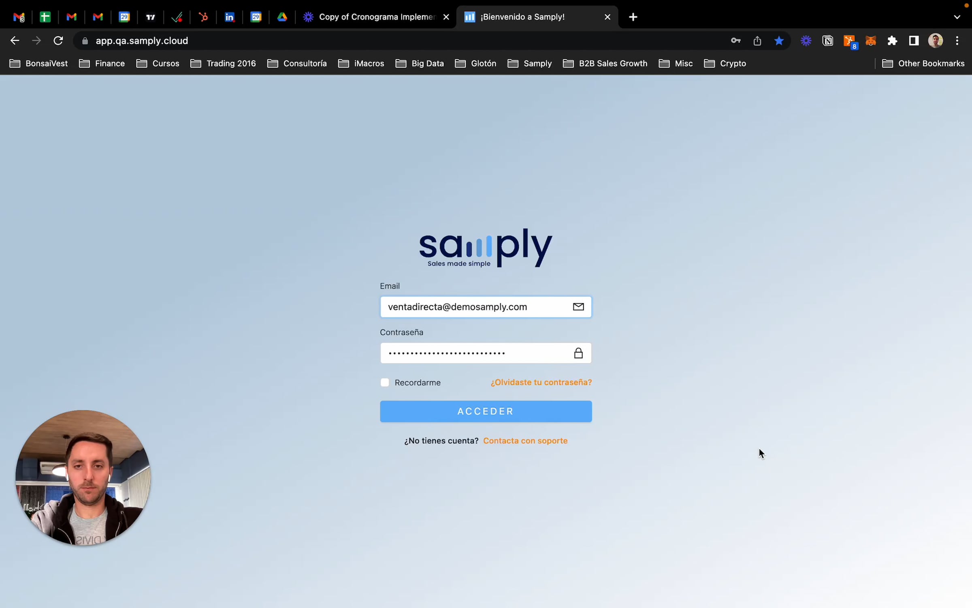Expand the Other Bookmarks folder

click(x=923, y=63)
